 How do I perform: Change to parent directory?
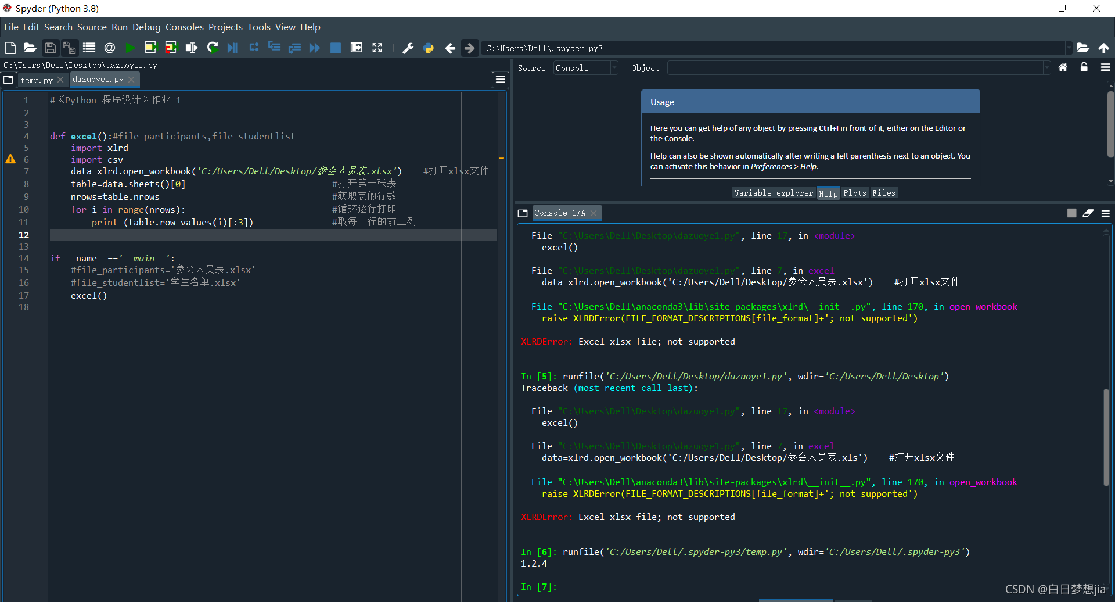1103,48
